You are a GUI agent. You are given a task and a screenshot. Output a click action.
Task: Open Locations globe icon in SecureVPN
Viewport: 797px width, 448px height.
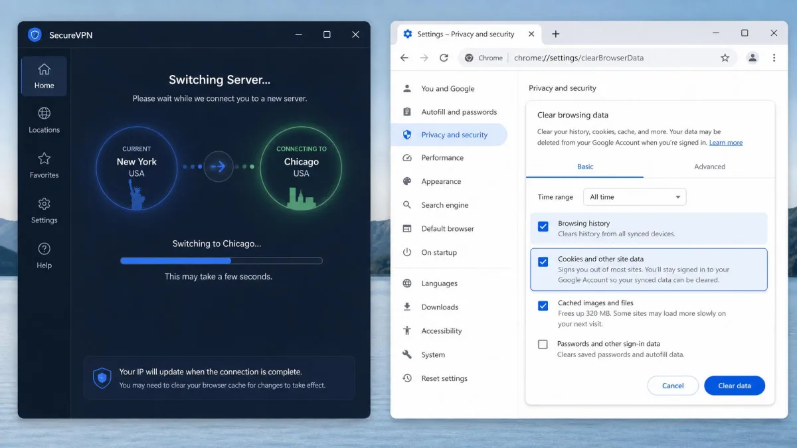click(x=44, y=113)
